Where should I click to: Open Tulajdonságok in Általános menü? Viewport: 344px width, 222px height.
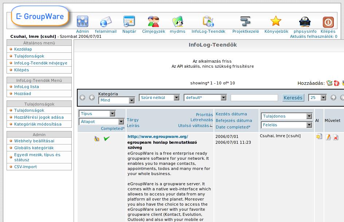[x=29, y=56]
